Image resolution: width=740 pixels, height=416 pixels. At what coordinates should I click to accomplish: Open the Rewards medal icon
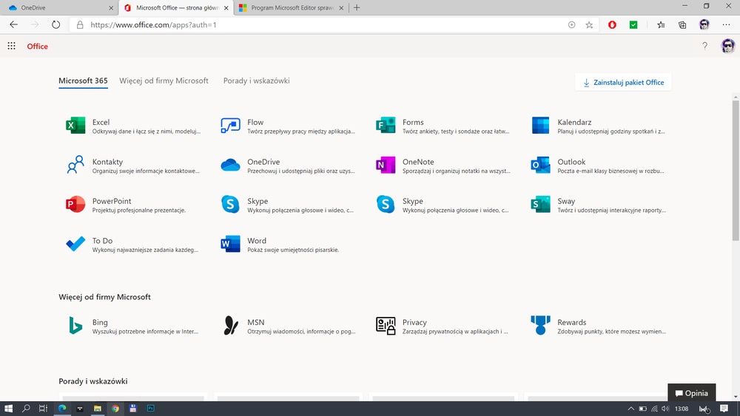pos(540,326)
